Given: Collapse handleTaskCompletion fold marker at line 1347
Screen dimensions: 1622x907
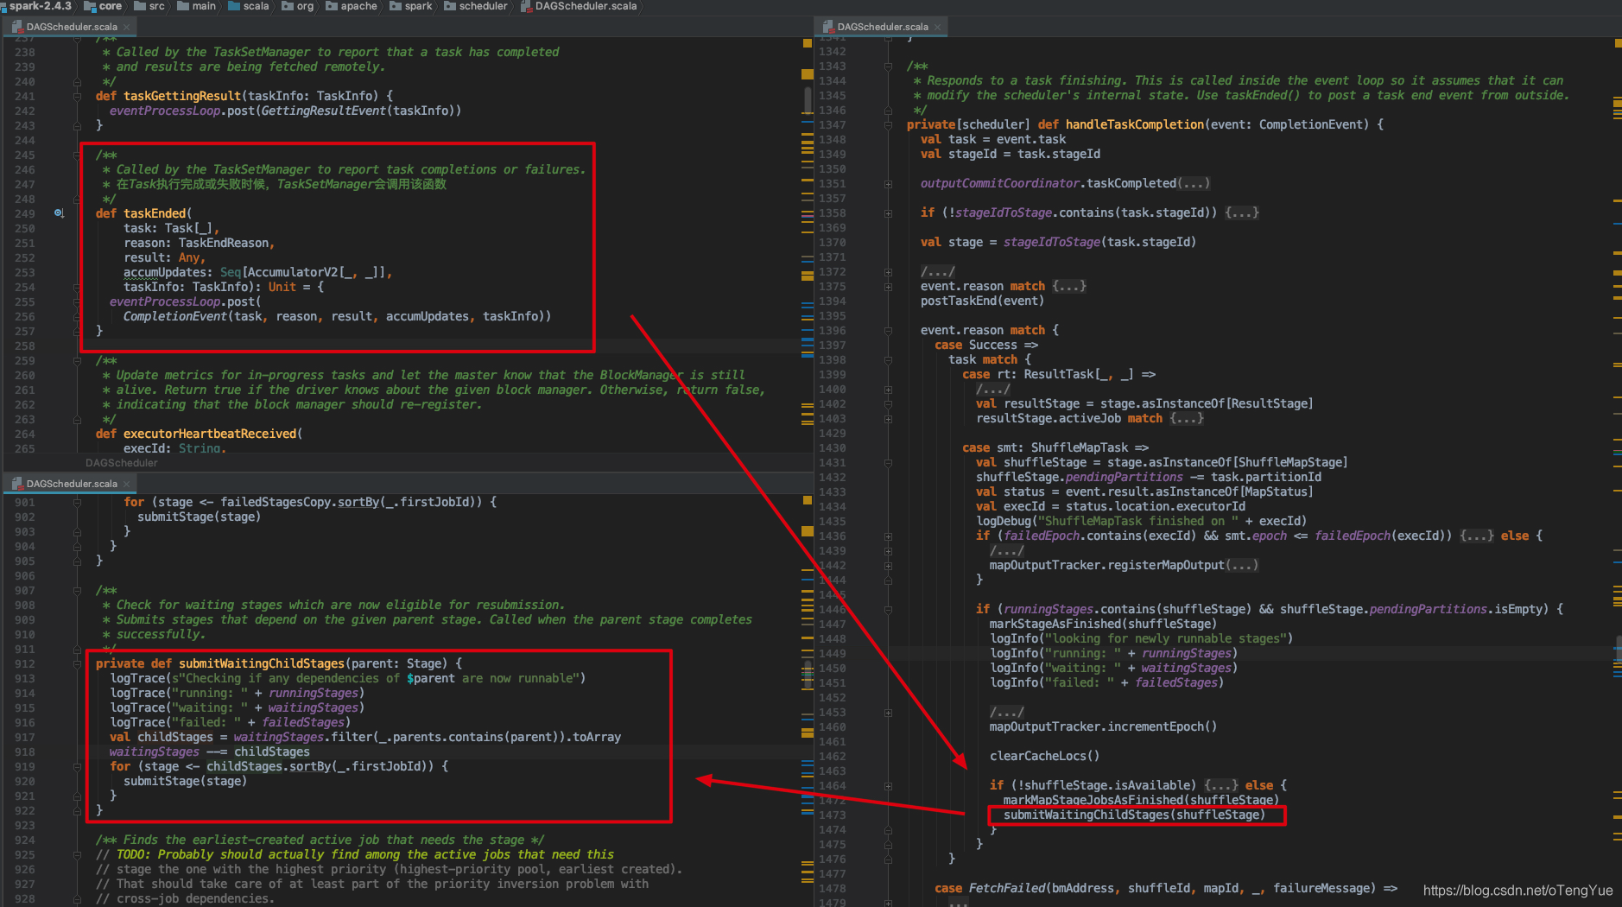Looking at the screenshot, I should (888, 125).
